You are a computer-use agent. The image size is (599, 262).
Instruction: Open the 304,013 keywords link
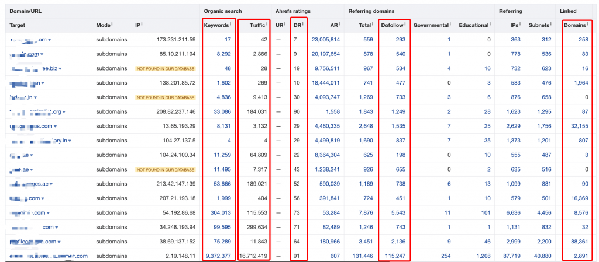point(221,213)
